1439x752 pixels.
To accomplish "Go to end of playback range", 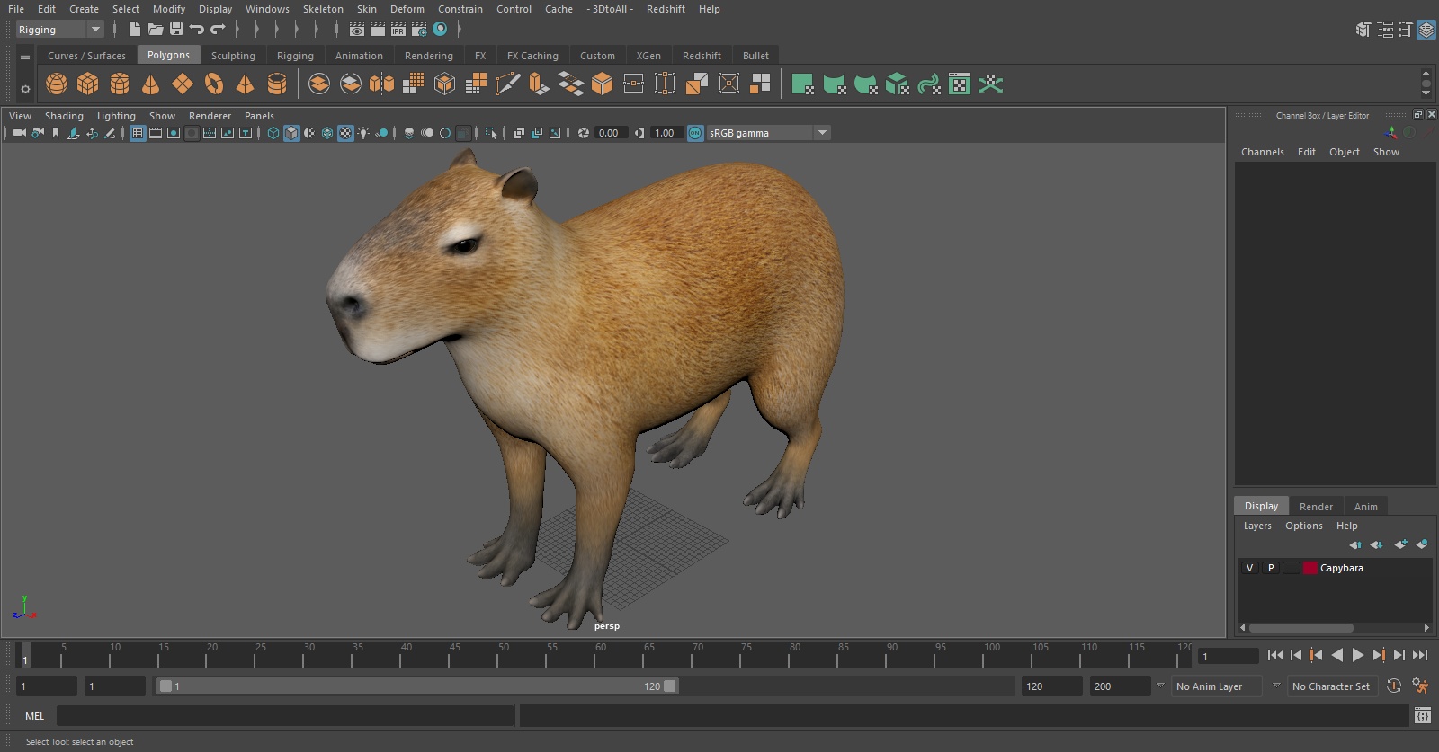I will (1420, 655).
